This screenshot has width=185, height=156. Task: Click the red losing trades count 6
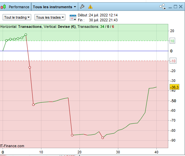tap(113, 27)
